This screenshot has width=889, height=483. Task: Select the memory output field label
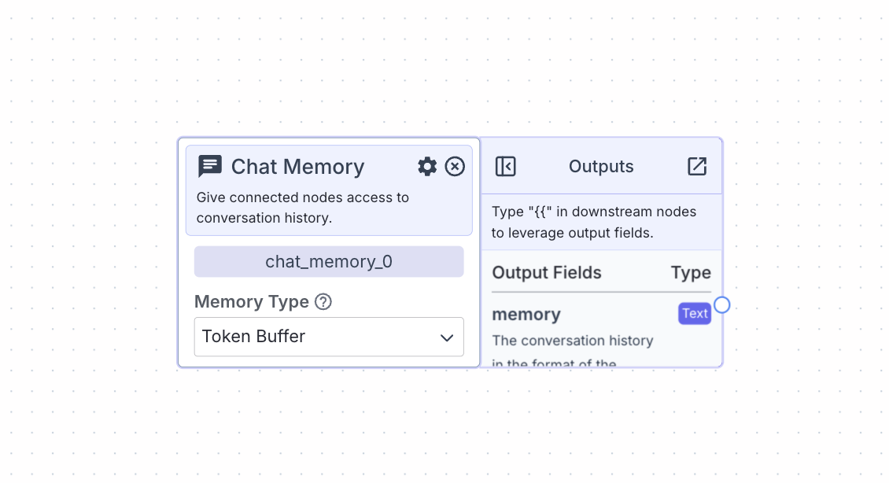coord(526,314)
